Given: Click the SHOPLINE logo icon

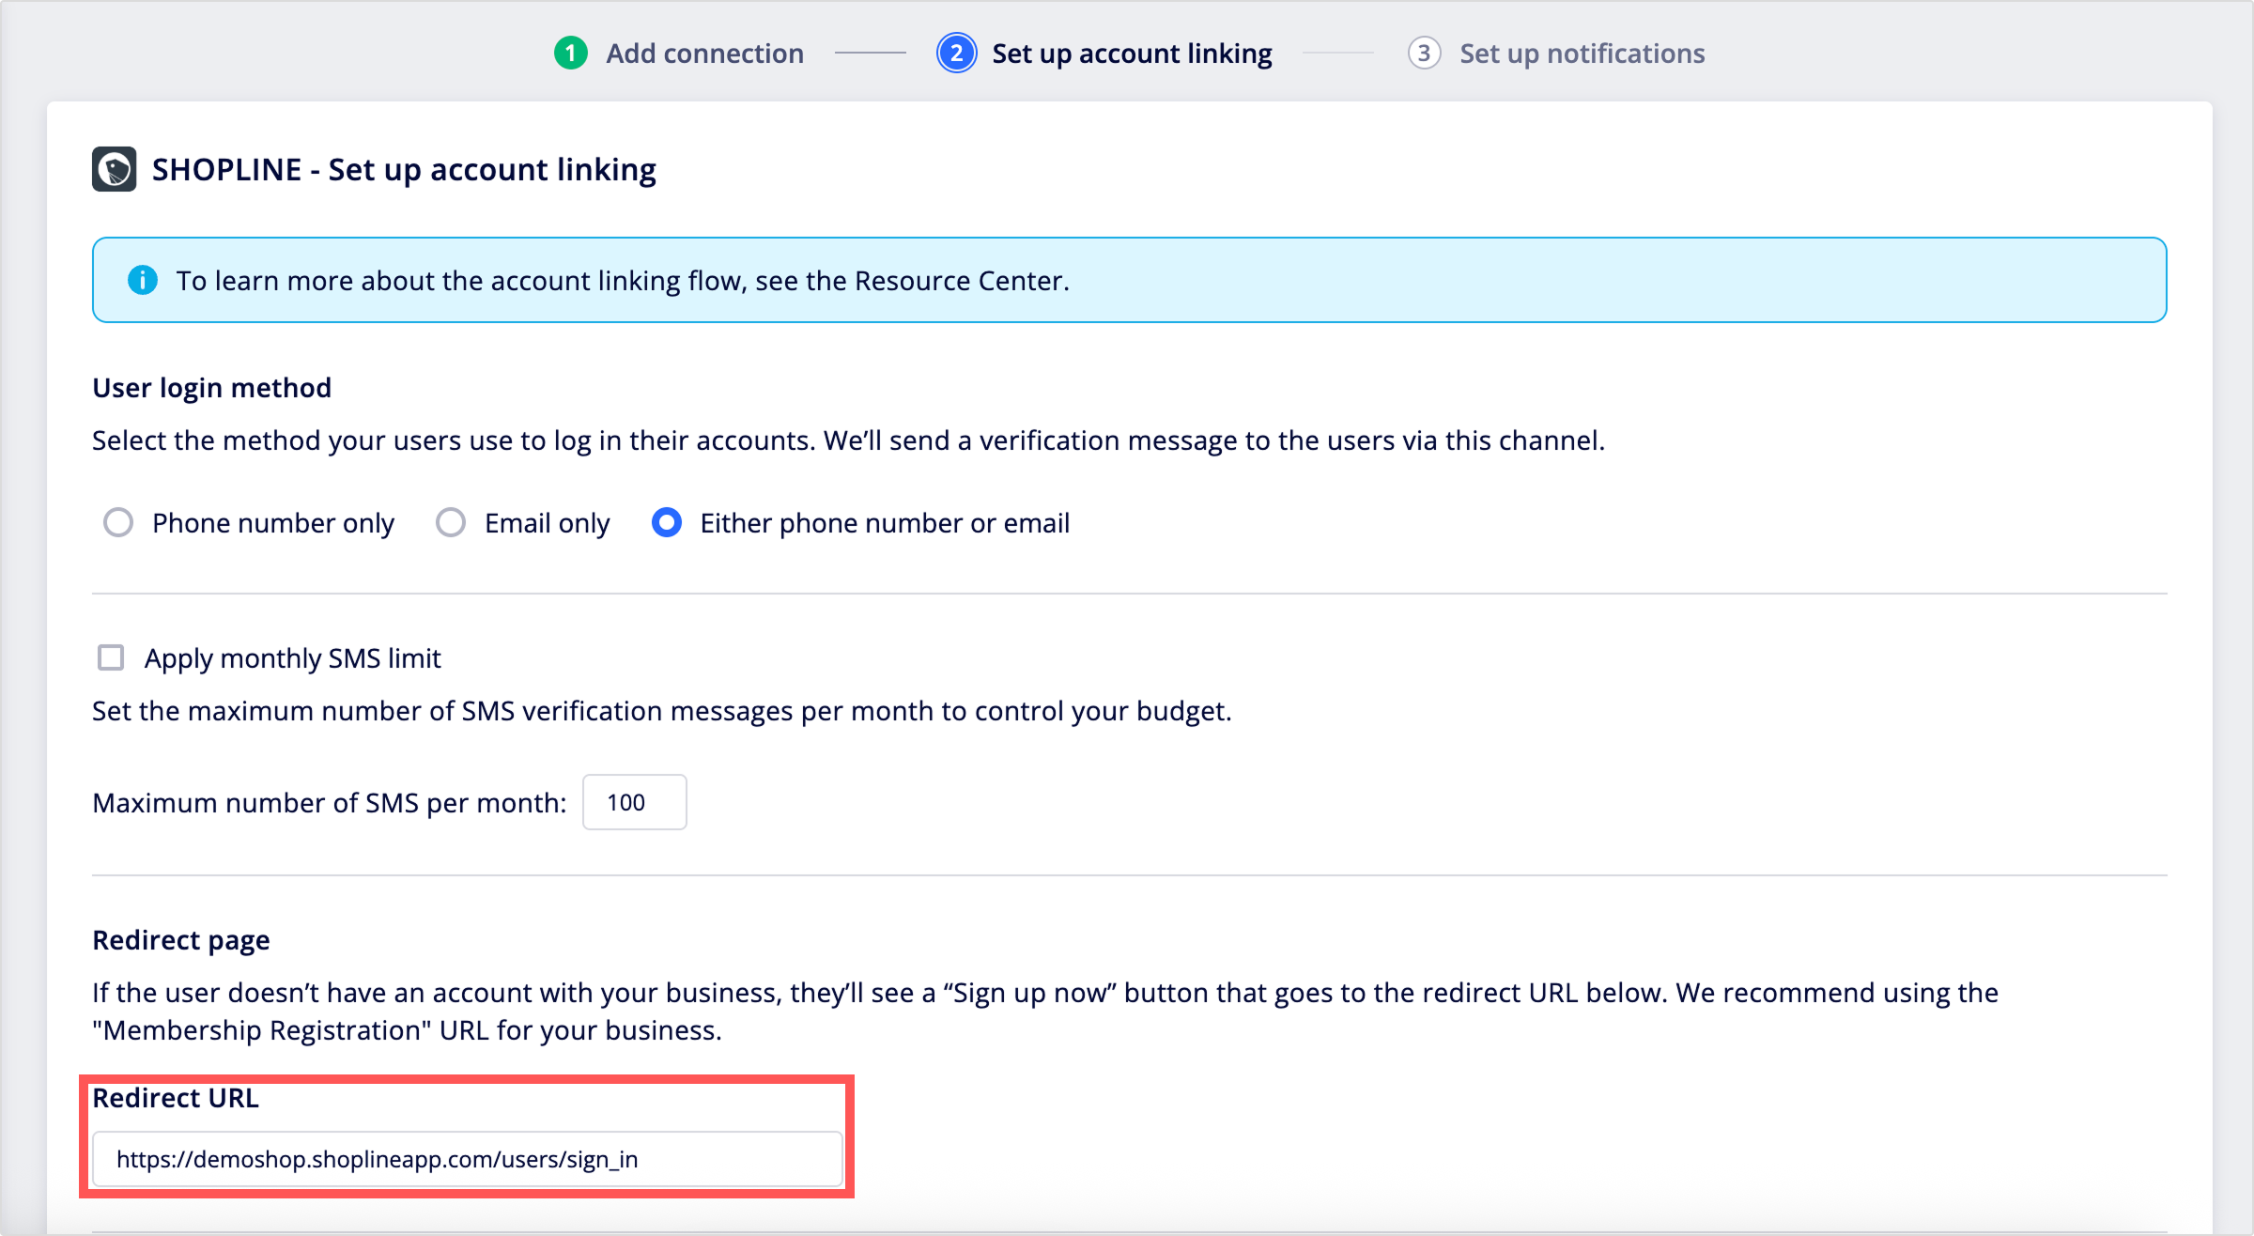Looking at the screenshot, I should point(114,169).
